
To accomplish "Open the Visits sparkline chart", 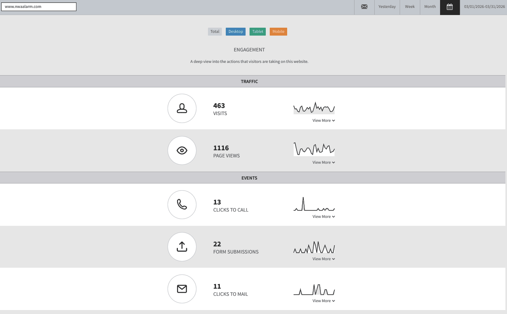I will [314, 108].
